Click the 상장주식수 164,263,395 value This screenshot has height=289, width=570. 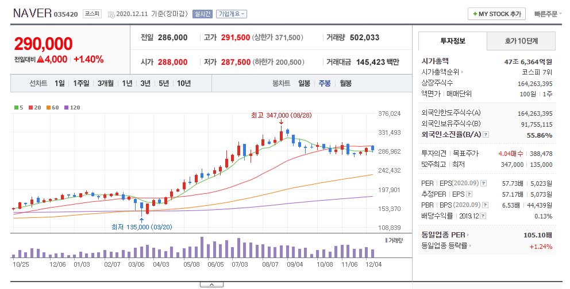[535, 84]
